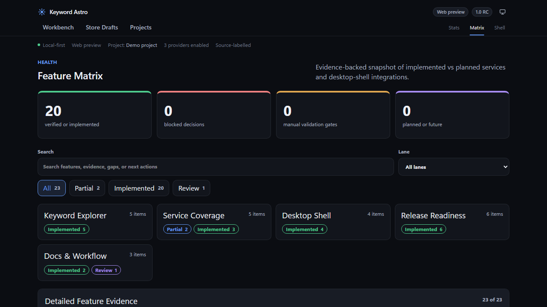This screenshot has width=547, height=307.
Task: Select the All 23 filter chip
Action: [x=52, y=188]
